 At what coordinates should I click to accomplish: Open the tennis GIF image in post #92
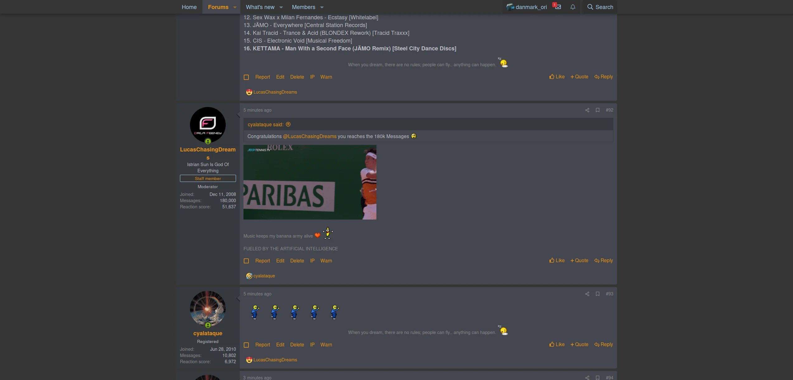(x=310, y=182)
